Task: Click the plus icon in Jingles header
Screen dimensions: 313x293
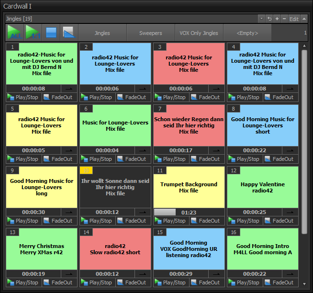Action: 277,19
